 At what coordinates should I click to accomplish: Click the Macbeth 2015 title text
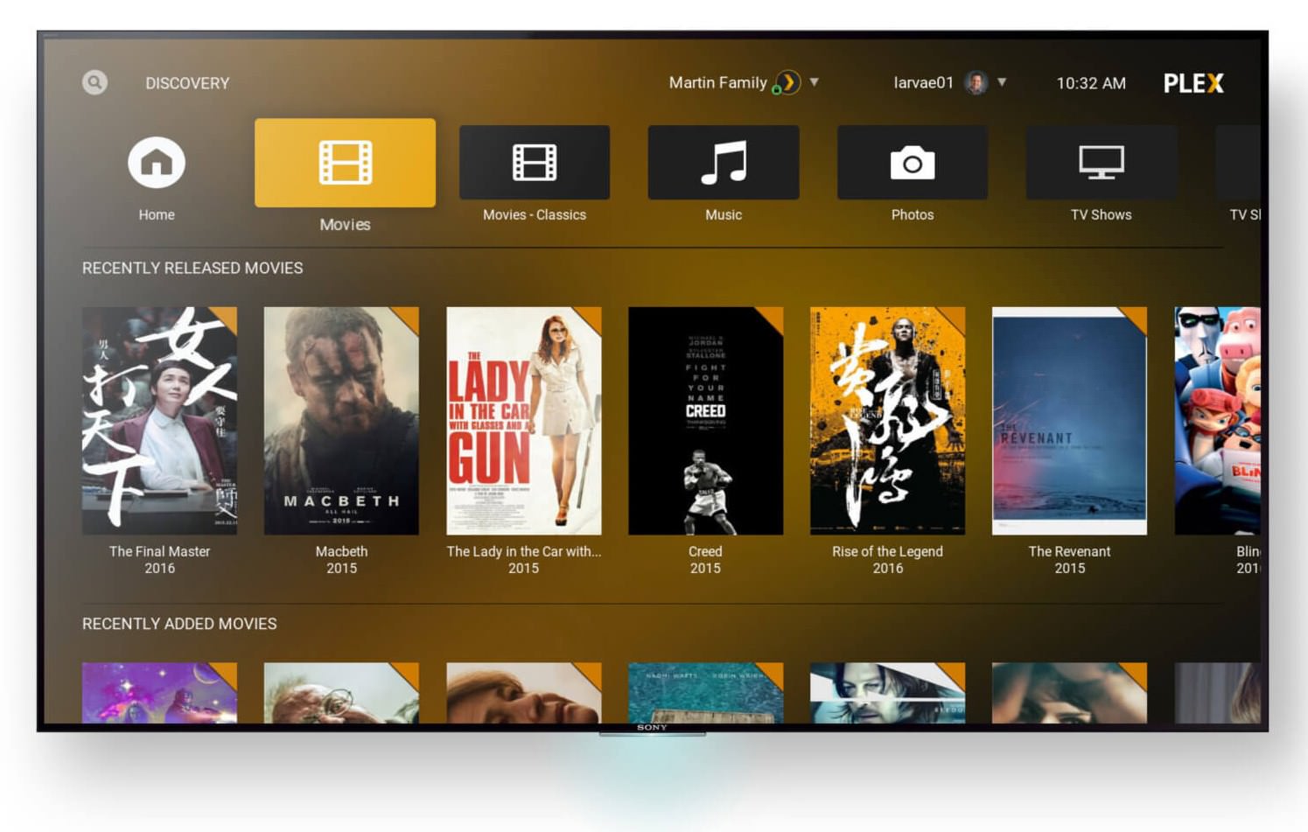[341, 560]
